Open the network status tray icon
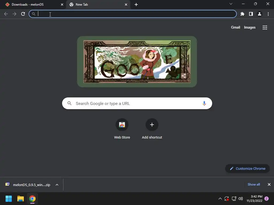This screenshot has width=274, height=205. (x=234, y=199)
